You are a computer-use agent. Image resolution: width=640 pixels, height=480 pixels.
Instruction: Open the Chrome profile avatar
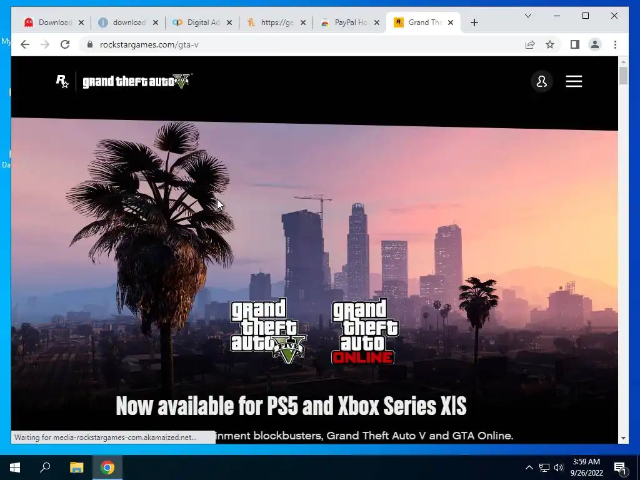coord(595,44)
